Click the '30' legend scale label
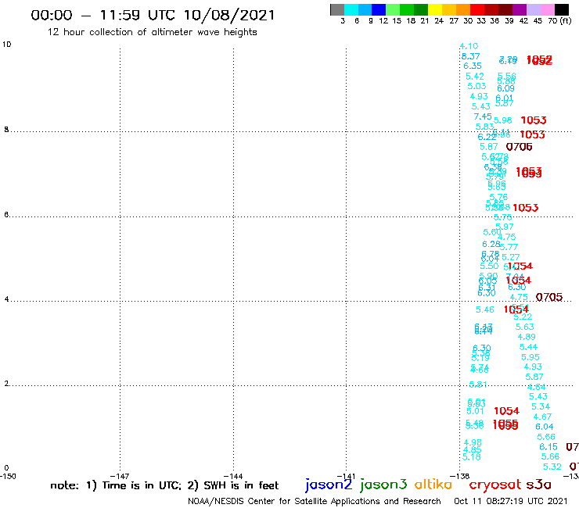 click(468, 20)
